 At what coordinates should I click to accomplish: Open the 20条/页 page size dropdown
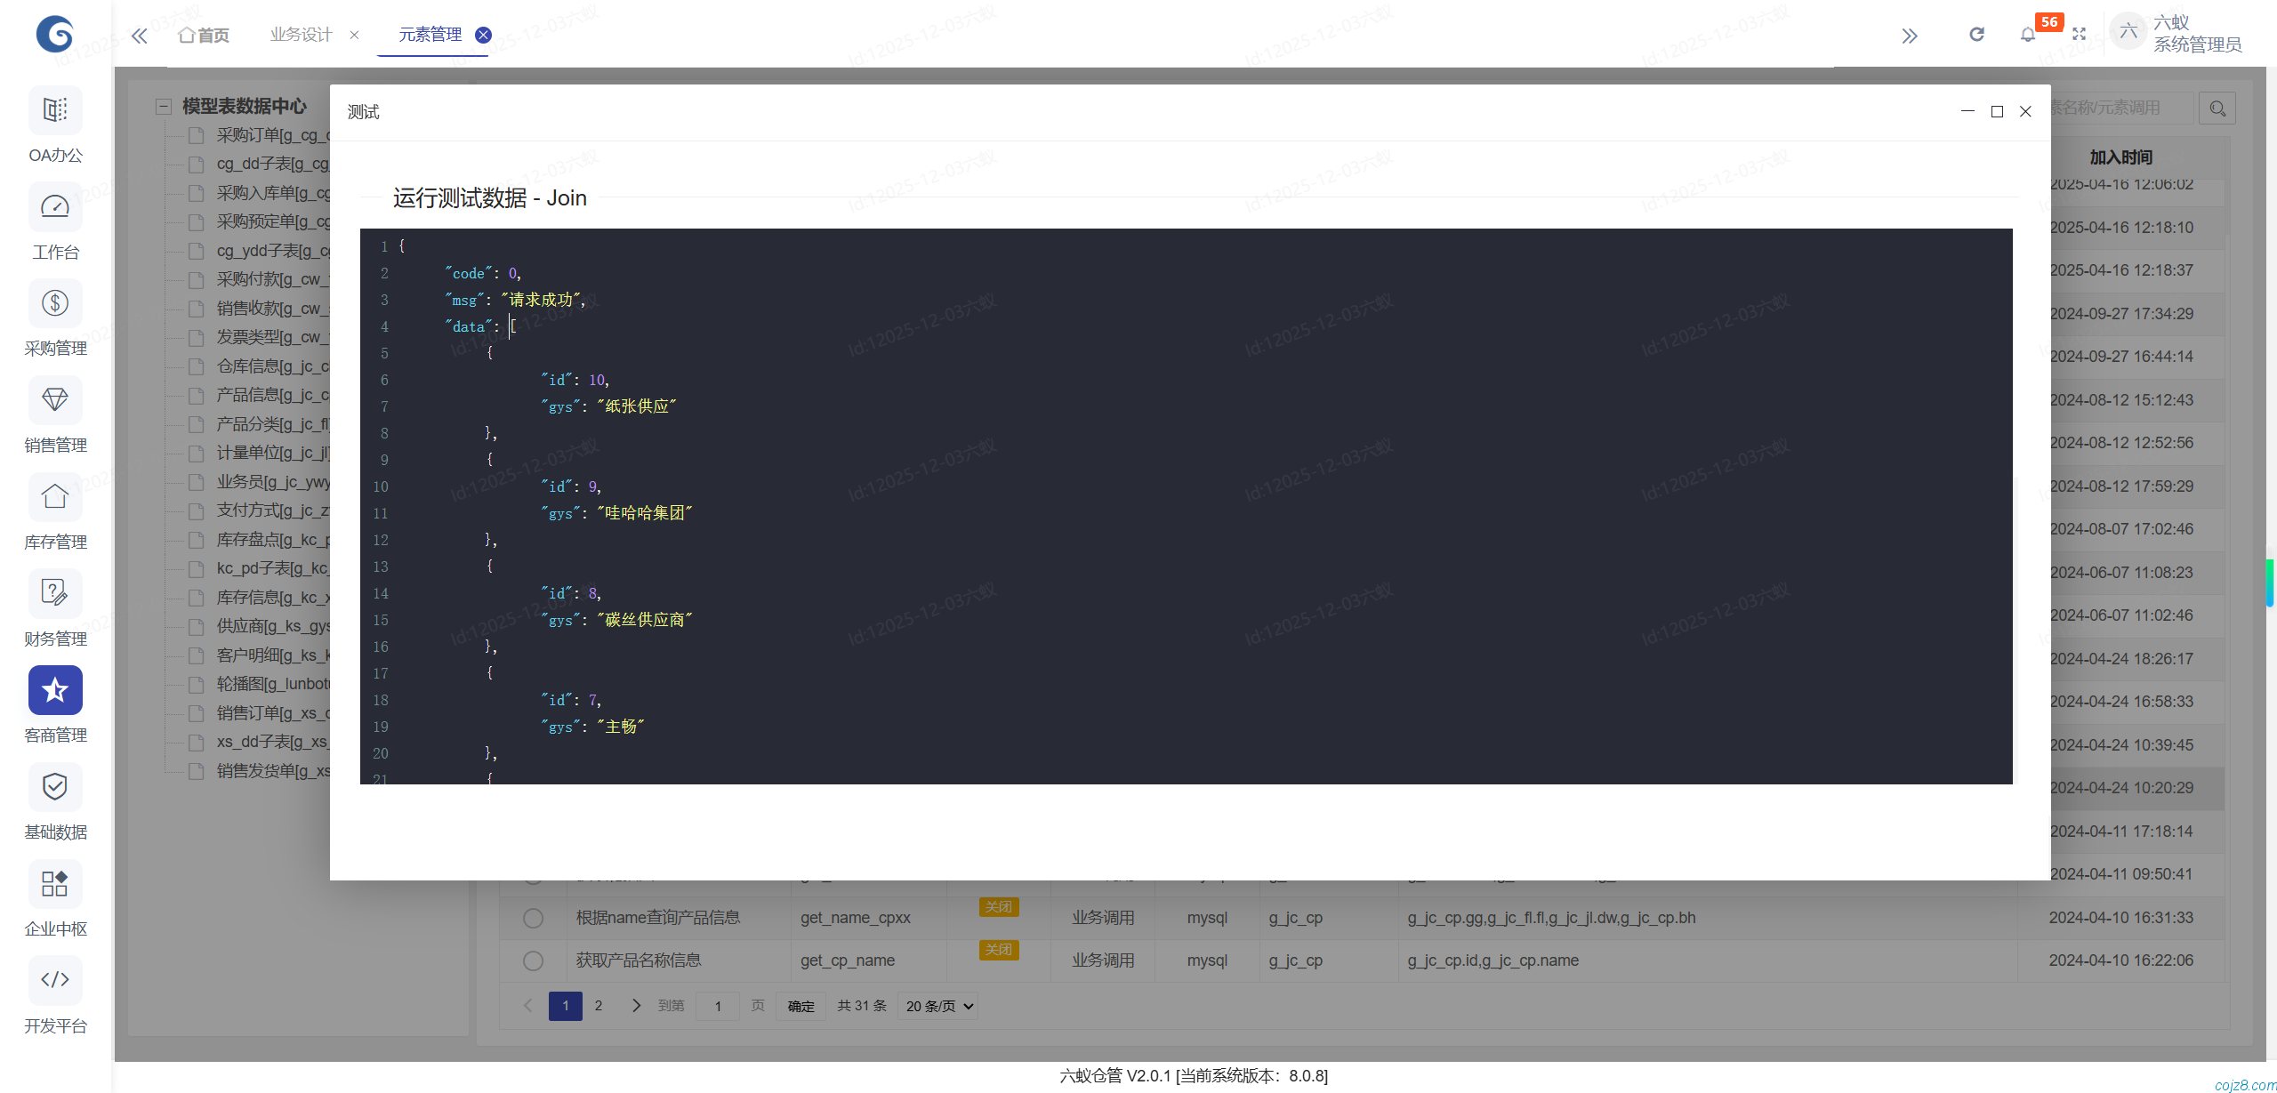tap(937, 1005)
